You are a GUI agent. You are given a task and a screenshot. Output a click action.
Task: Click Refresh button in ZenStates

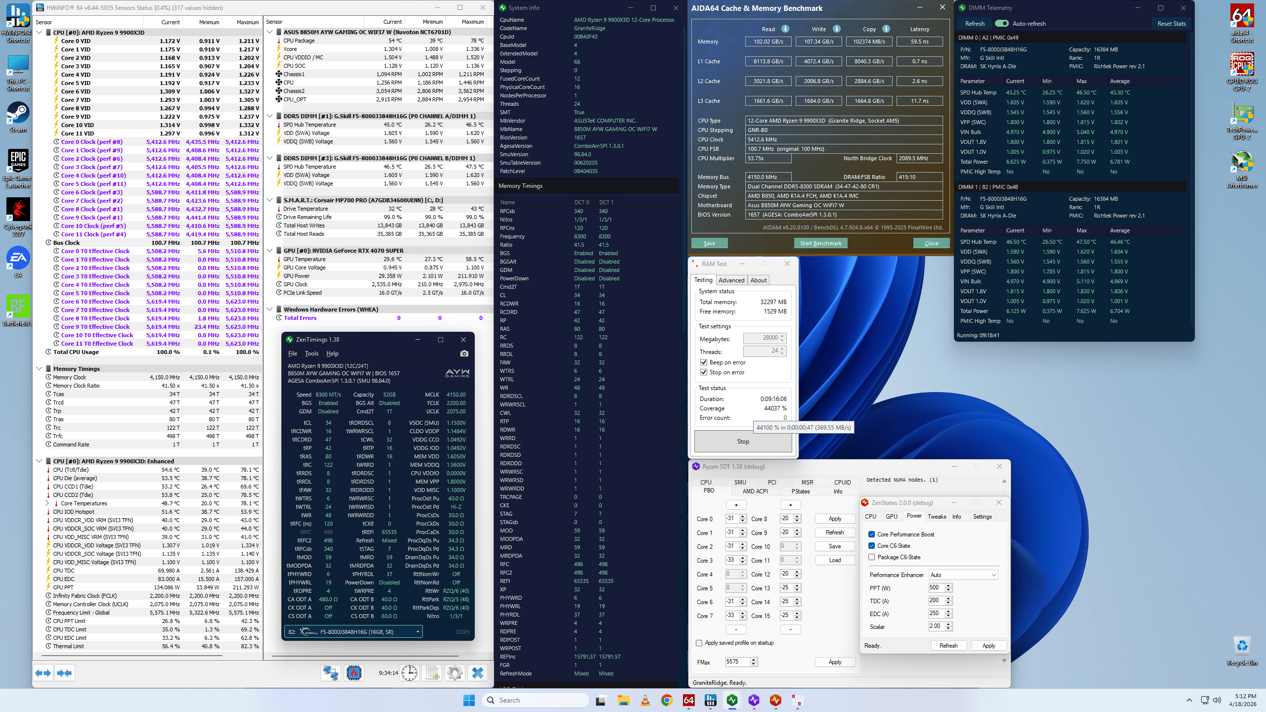pos(949,646)
